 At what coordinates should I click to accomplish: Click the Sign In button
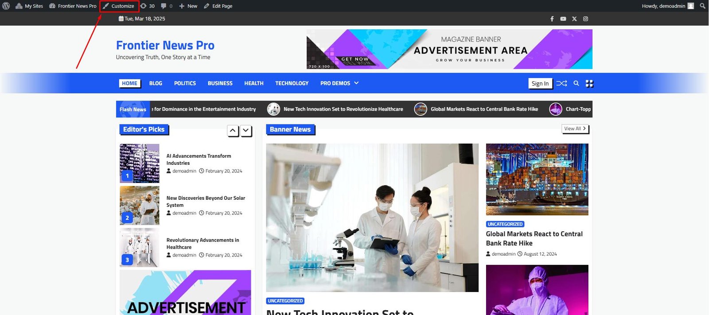point(540,83)
